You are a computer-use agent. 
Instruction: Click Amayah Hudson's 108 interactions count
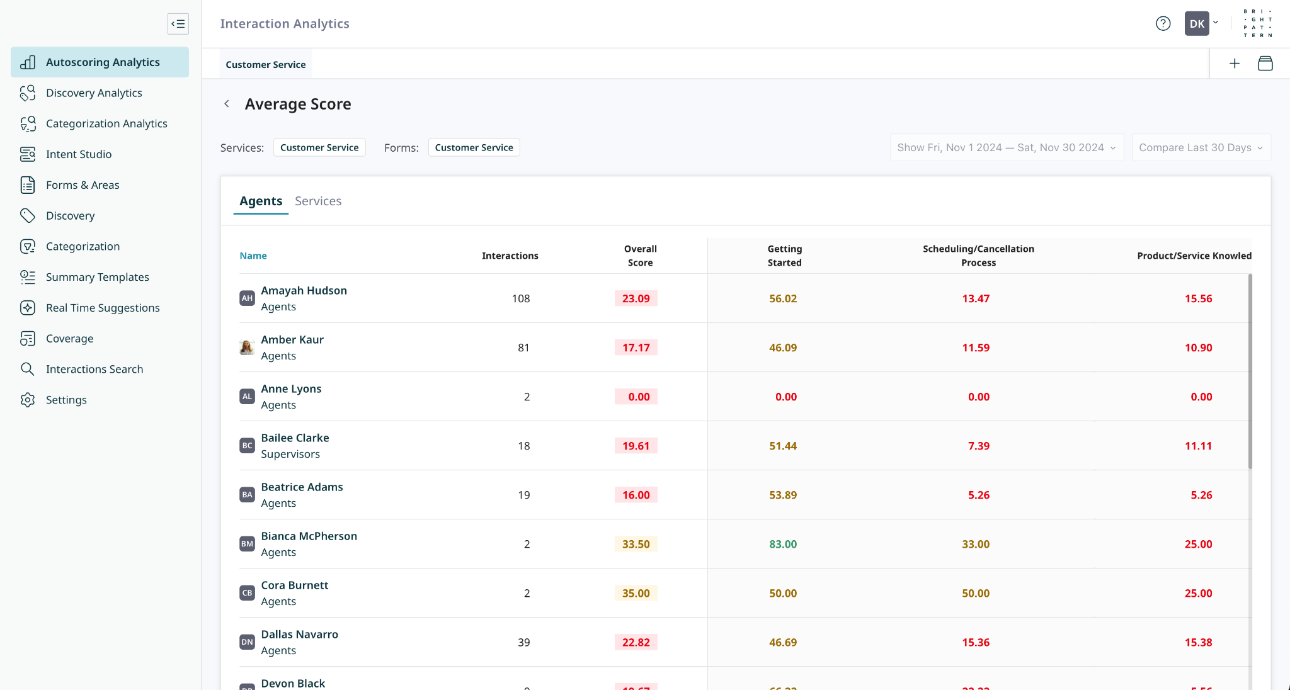(x=521, y=298)
